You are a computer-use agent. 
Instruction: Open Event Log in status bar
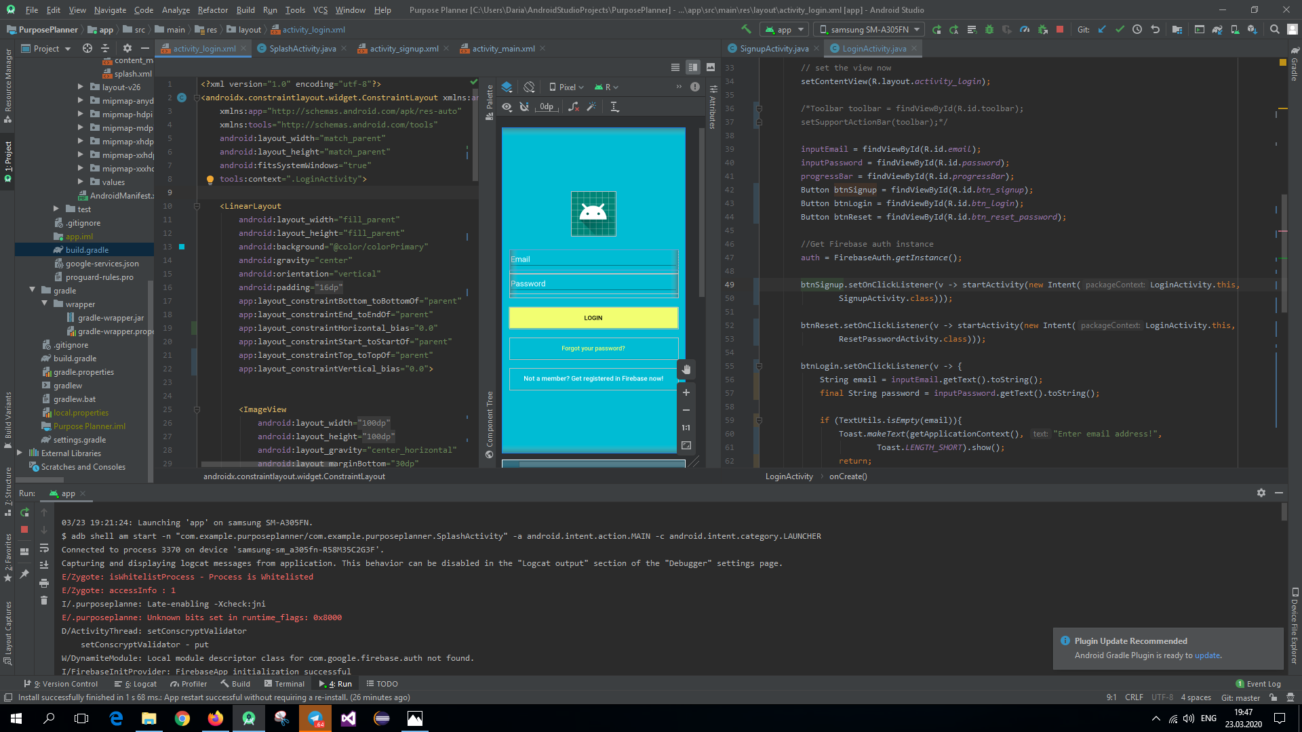pos(1258,684)
